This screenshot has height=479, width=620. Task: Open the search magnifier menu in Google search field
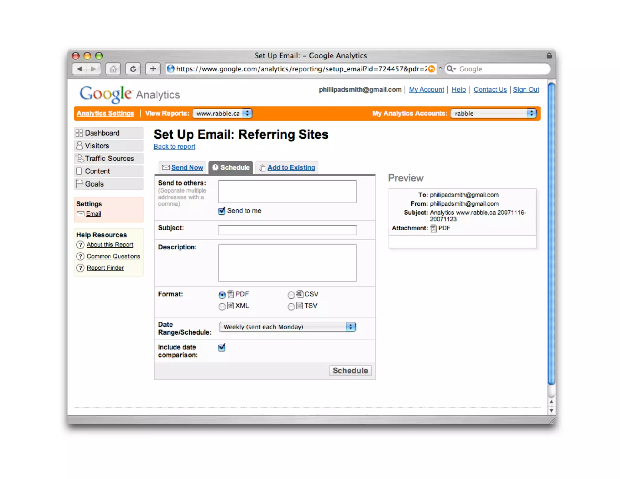click(451, 69)
